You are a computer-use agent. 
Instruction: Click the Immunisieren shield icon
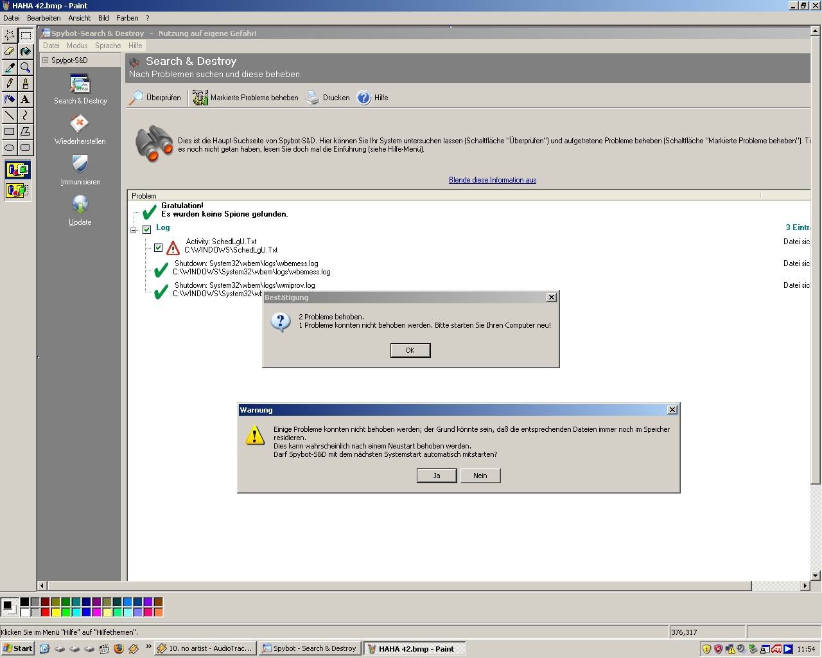[x=80, y=164]
